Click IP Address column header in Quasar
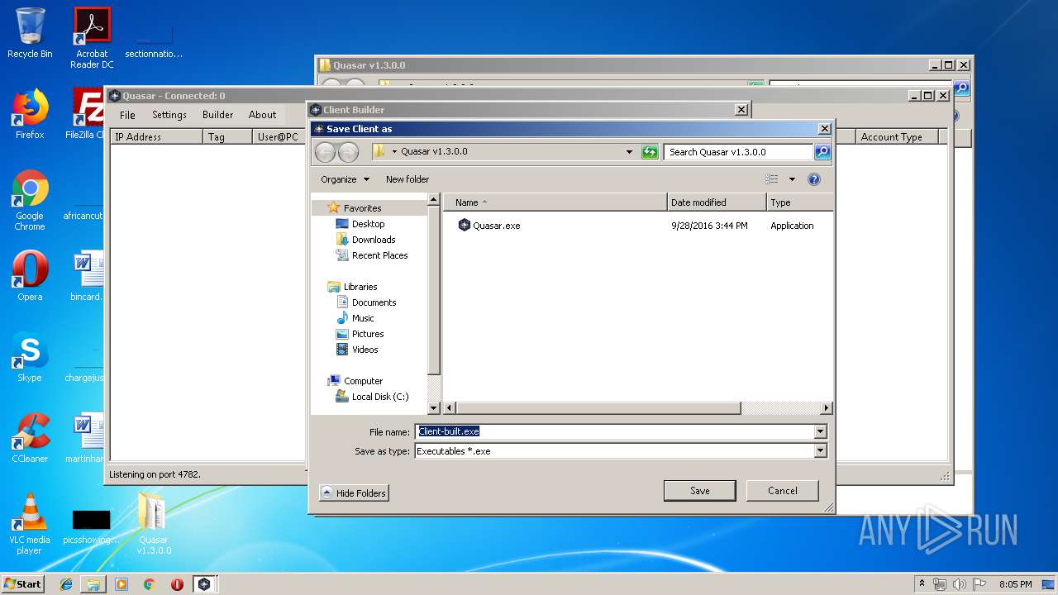Viewport: 1058px width, 595px height. pos(157,137)
